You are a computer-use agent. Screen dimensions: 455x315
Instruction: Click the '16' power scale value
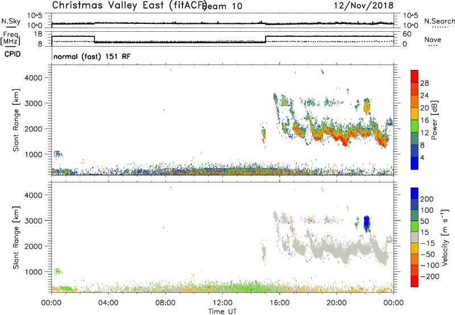(424, 121)
